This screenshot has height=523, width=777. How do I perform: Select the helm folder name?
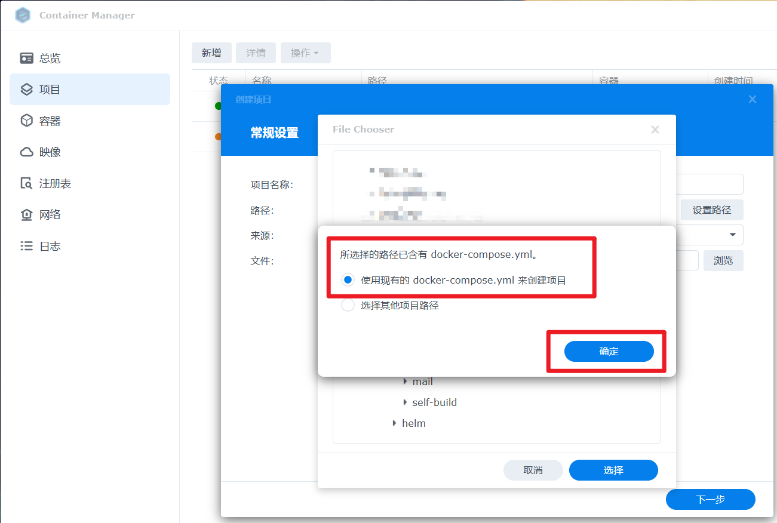(x=414, y=423)
